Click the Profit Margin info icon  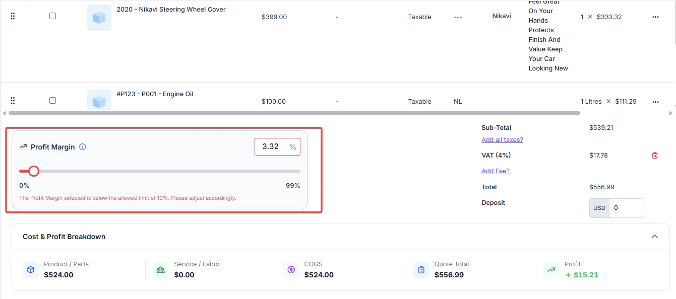click(83, 147)
